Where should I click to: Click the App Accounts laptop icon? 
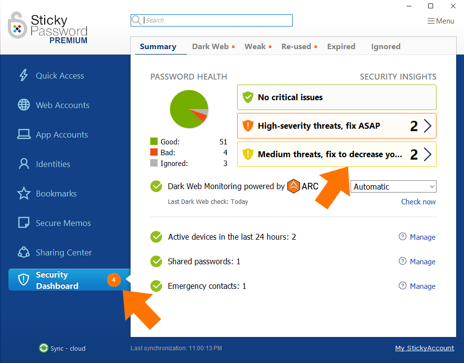pyautogui.click(x=24, y=134)
